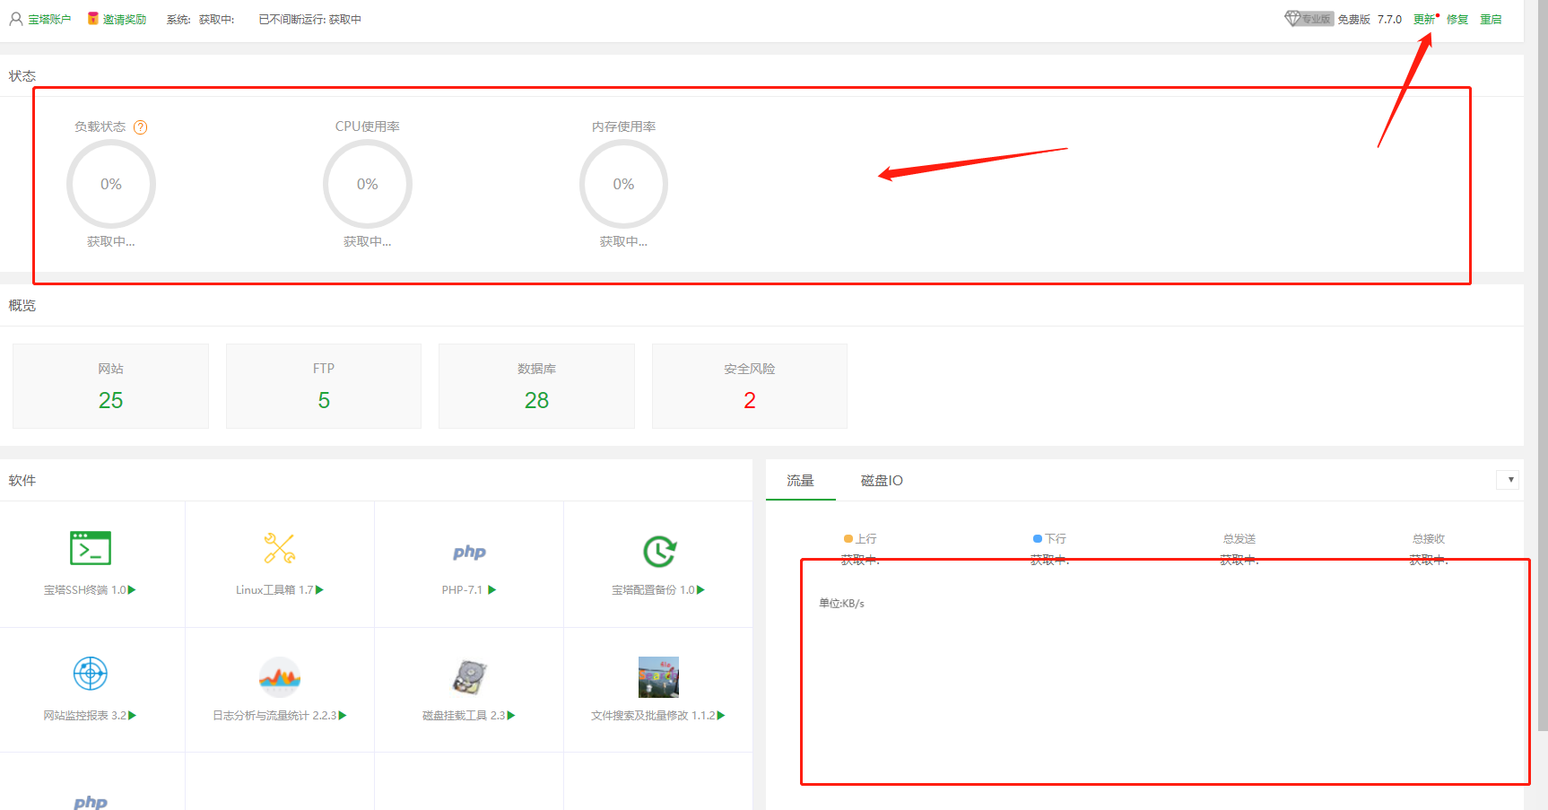Click the play arrow next to 磁盘挂载工具 2.3

click(x=511, y=715)
